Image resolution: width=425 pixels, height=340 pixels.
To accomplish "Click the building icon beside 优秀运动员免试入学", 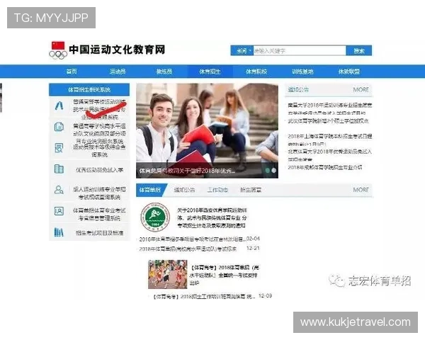I will tap(59, 169).
